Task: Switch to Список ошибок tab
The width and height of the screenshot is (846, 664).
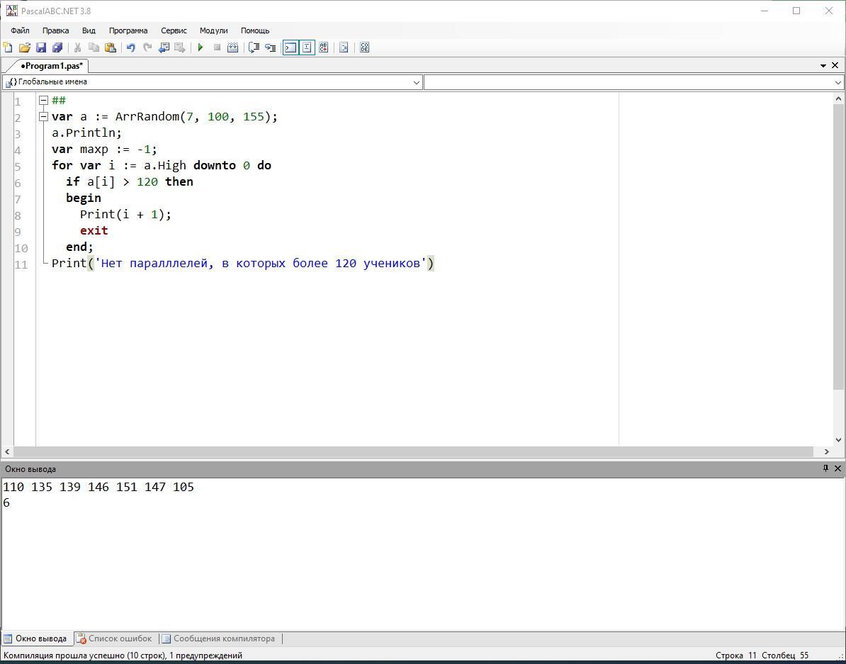Action: click(x=113, y=638)
